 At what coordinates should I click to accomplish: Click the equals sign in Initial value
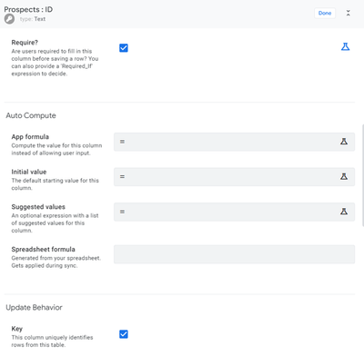[122, 177]
